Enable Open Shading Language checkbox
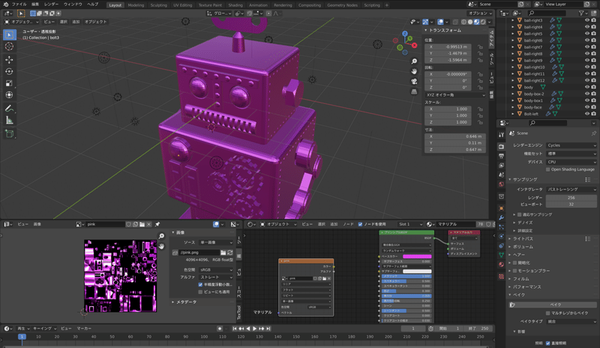The width and height of the screenshot is (600, 348). point(548,169)
